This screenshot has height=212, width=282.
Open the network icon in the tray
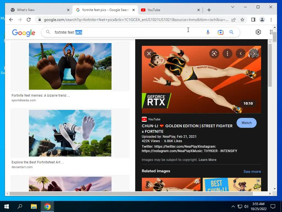240,206
